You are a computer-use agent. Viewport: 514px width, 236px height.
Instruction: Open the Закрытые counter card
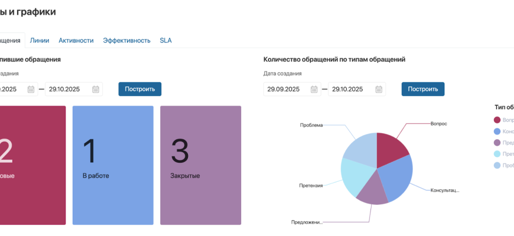click(x=200, y=165)
